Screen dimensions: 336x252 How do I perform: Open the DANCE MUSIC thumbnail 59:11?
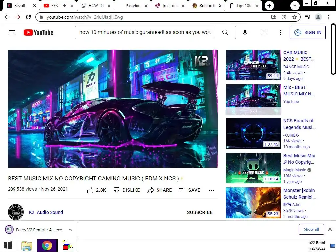point(253,65)
